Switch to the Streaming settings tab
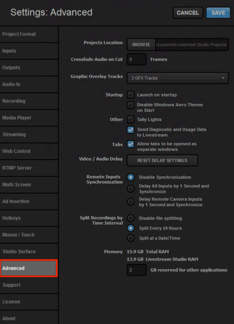The width and height of the screenshot is (234, 324). [29, 135]
